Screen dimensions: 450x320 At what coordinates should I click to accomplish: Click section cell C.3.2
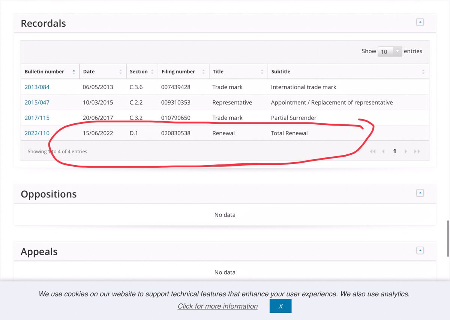(136, 118)
